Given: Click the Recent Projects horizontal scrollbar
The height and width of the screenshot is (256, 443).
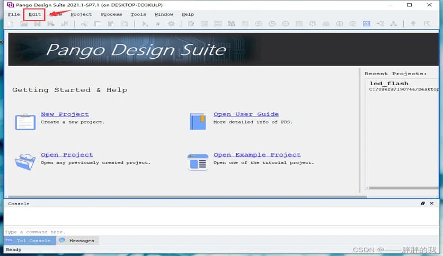Looking at the screenshot, I should tap(404, 188).
